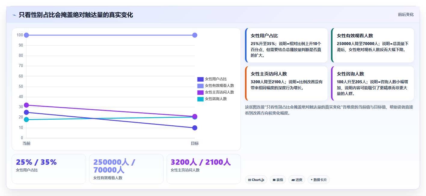Click legend label 女性有效观看人数

coord(219,86)
